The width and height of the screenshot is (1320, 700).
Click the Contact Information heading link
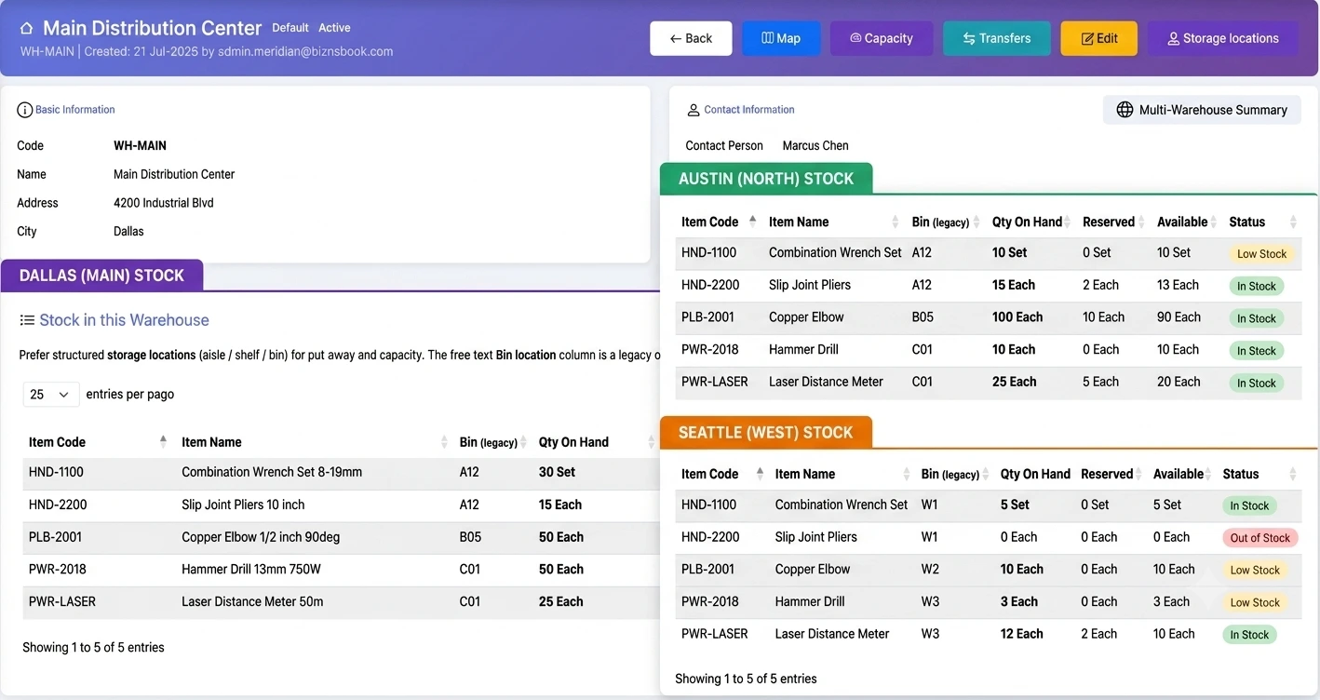pos(749,110)
